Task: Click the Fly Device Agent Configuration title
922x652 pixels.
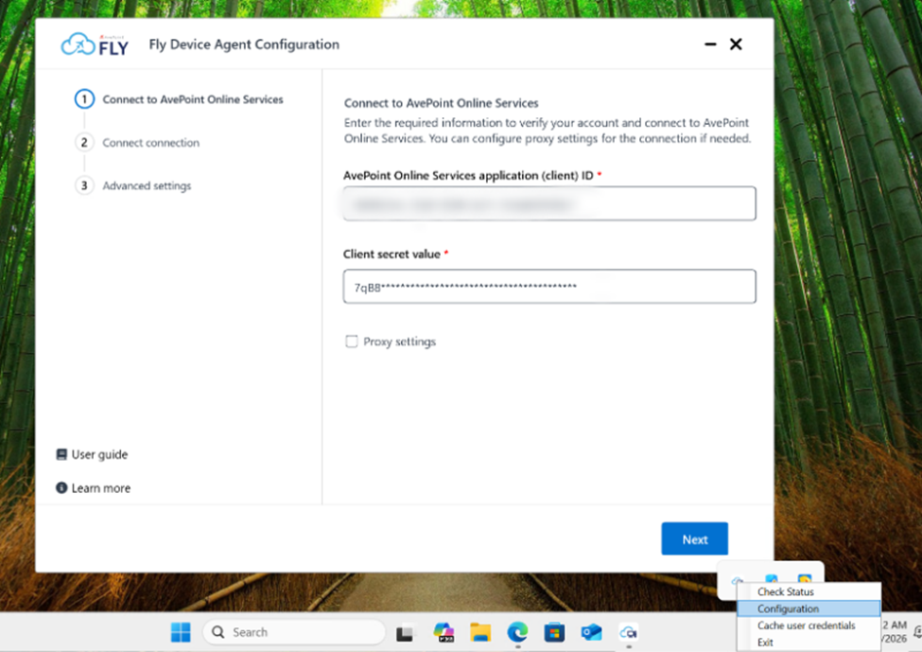Action: tap(244, 44)
